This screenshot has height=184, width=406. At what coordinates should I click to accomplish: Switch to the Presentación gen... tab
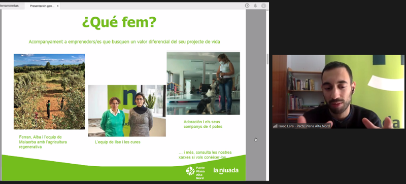[42, 6]
